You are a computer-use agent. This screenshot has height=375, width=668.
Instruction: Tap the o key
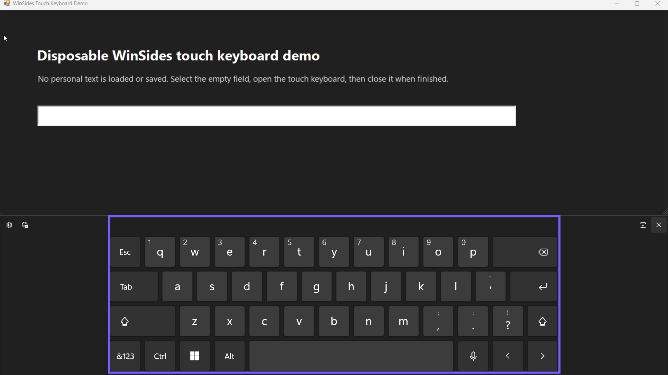coord(438,252)
